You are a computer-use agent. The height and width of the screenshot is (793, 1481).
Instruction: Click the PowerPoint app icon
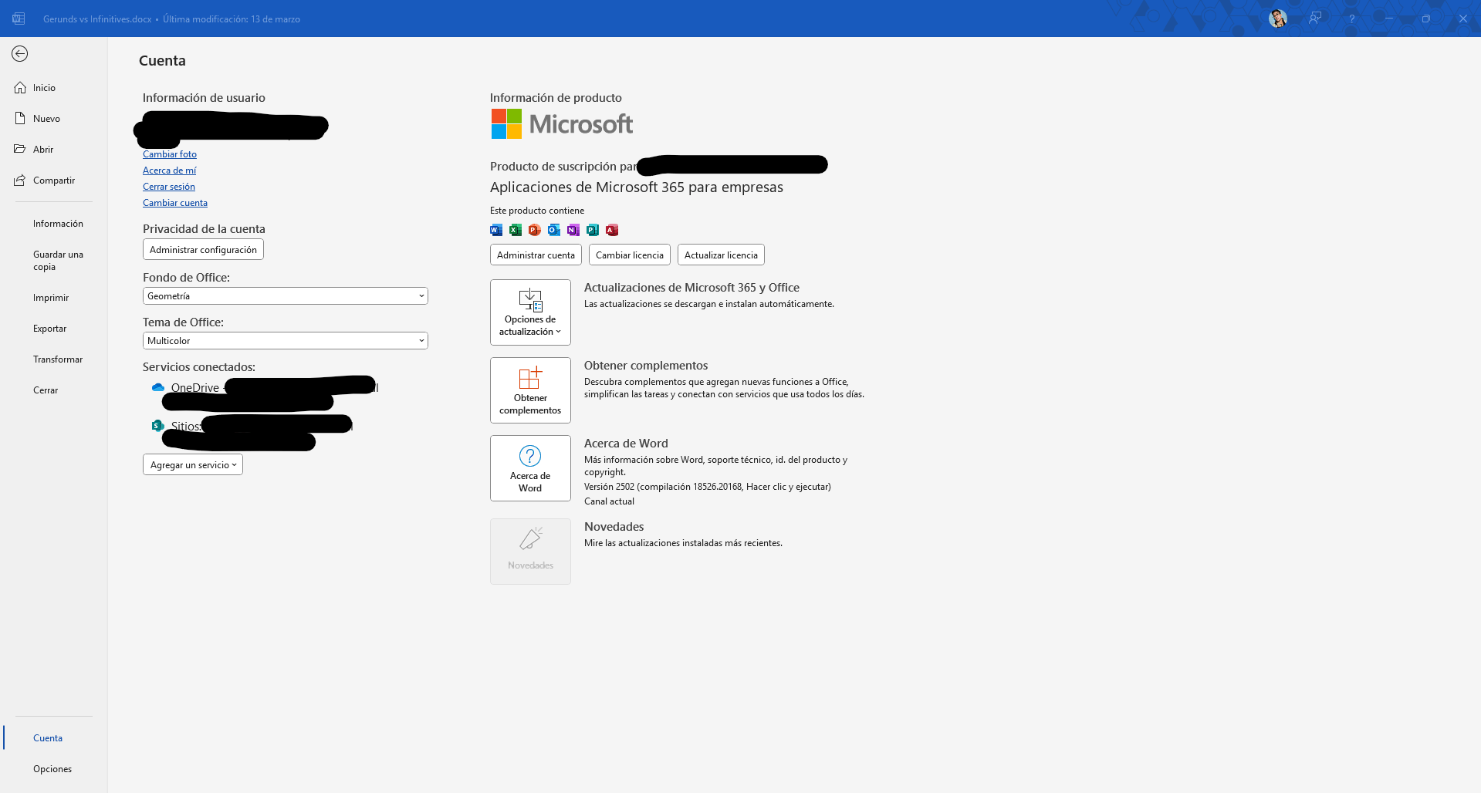click(535, 230)
